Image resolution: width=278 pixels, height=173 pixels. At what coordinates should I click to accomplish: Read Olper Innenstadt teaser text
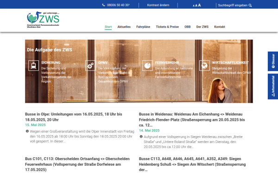click(x=82, y=137)
